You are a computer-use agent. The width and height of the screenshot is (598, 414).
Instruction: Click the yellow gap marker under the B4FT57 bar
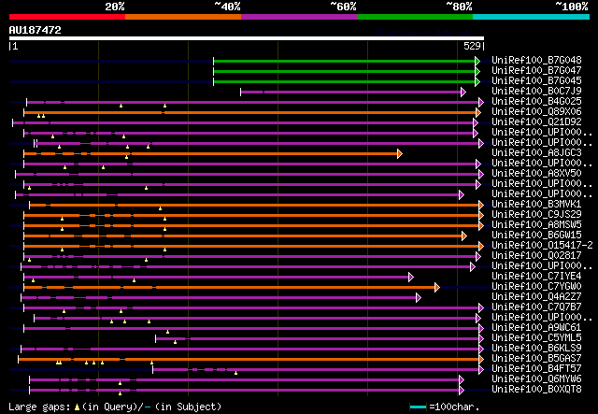(x=235, y=373)
